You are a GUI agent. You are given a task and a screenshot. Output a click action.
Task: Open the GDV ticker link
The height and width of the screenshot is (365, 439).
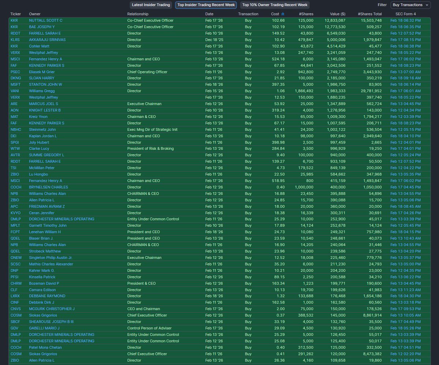tap(15, 328)
